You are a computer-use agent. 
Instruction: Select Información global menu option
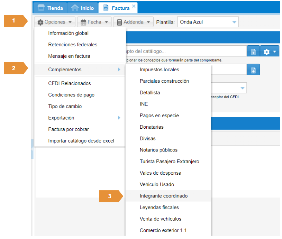point(68,33)
